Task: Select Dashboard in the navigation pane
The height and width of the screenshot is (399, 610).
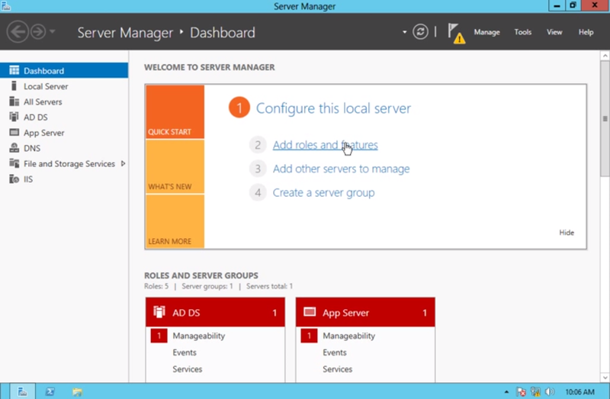Action: 64,70
